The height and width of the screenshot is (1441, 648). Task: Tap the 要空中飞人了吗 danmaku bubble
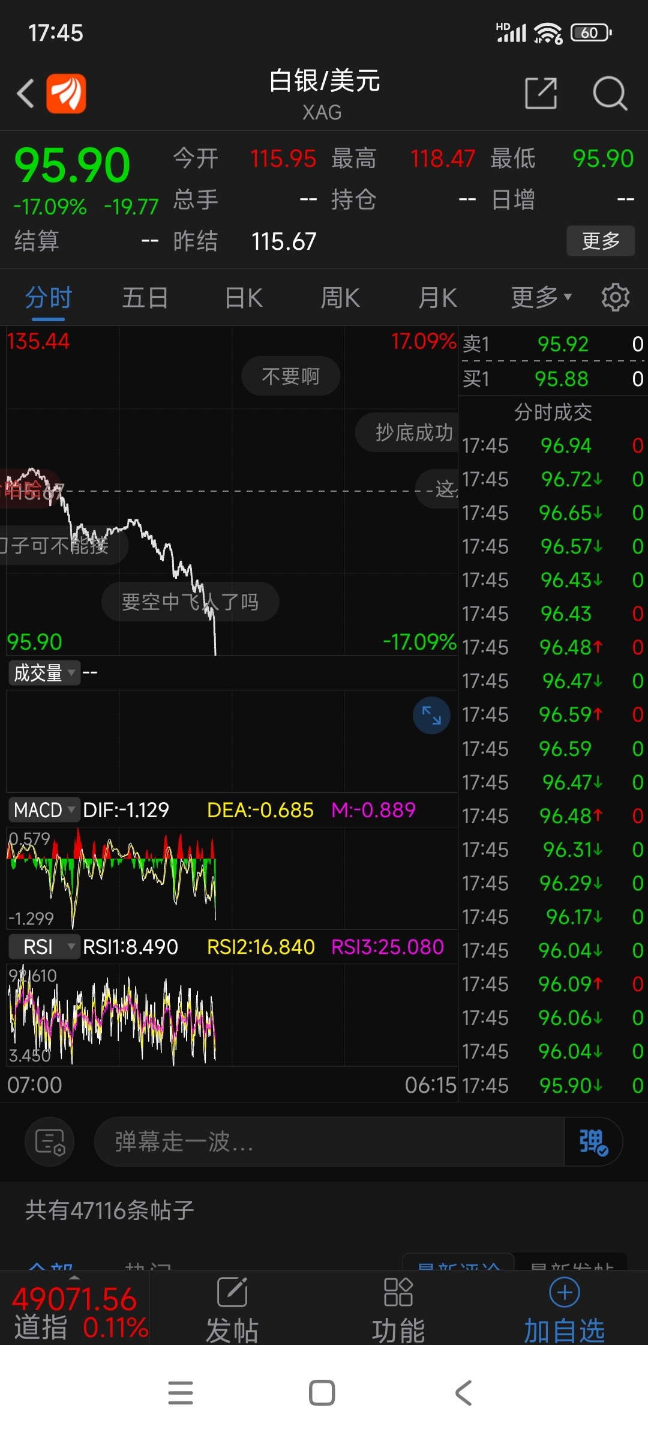pyautogui.click(x=190, y=602)
